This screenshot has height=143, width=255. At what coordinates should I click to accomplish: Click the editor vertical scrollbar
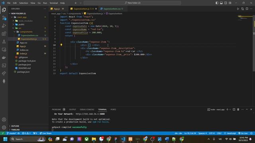pyautogui.click(x=254, y=43)
